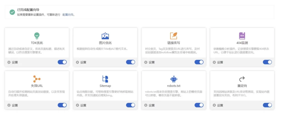The height and width of the screenshot is (121, 281).
Task: Open the 配置向导 link
Action: tap(68, 15)
